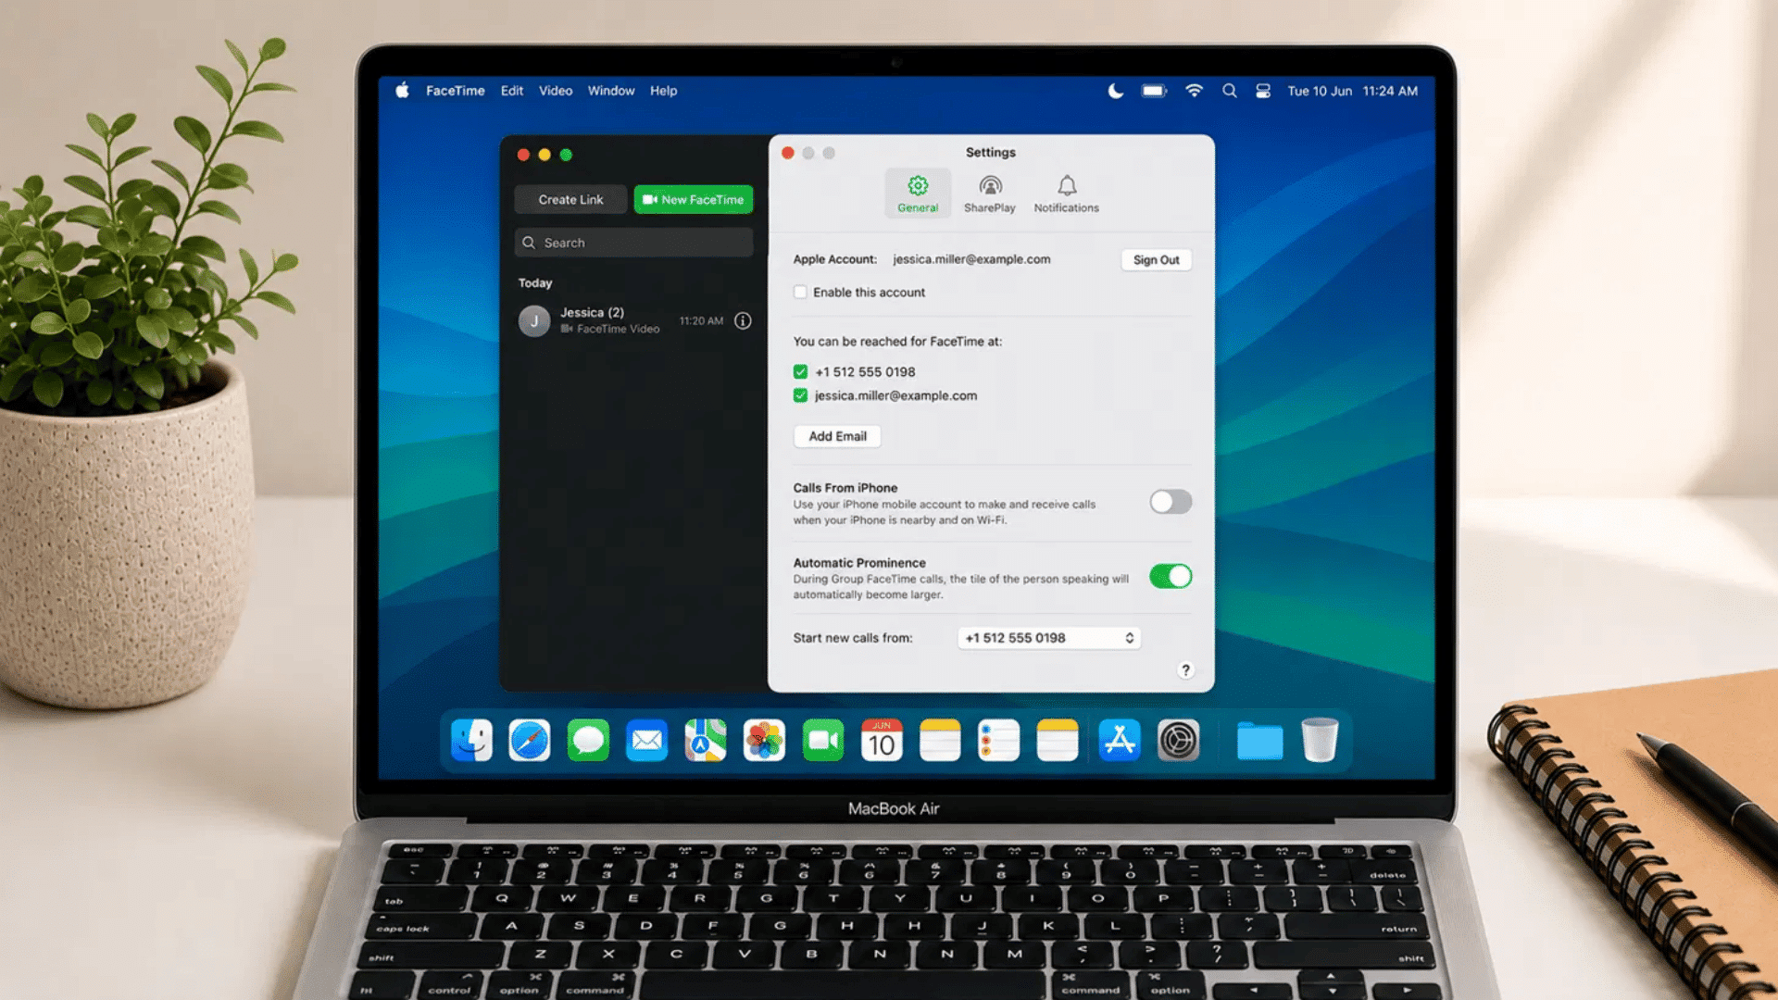The height and width of the screenshot is (1000, 1778).
Task: Click the date and time display
Action: 1352,91
